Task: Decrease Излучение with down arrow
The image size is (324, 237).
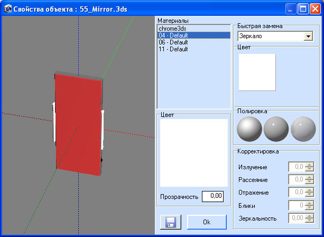Action: tap(309, 169)
